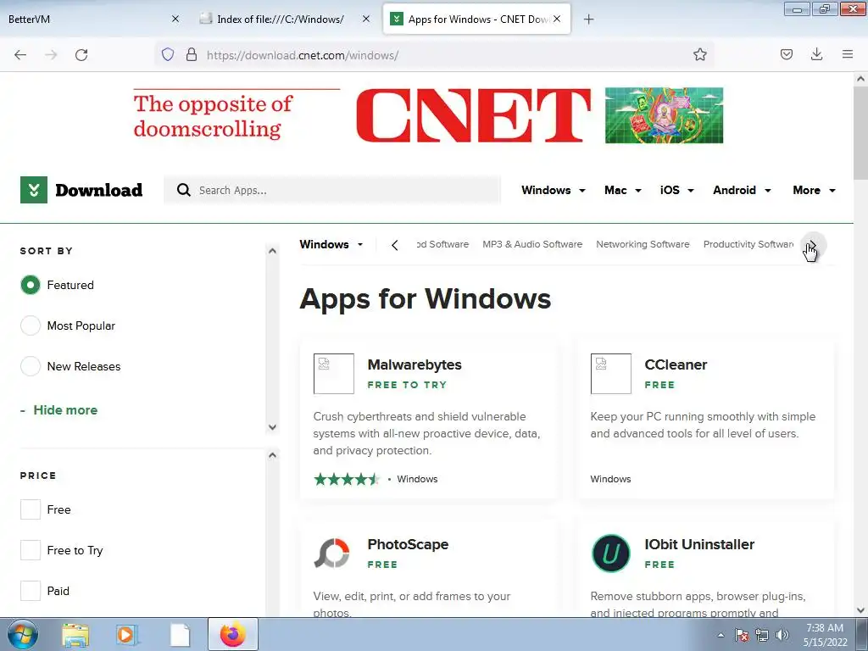
Task: Expand the Android platform dropdown
Action: [x=742, y=190]
